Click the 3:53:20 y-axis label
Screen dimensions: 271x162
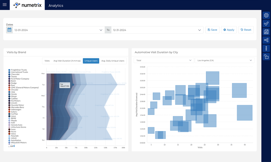click(142, 67)
